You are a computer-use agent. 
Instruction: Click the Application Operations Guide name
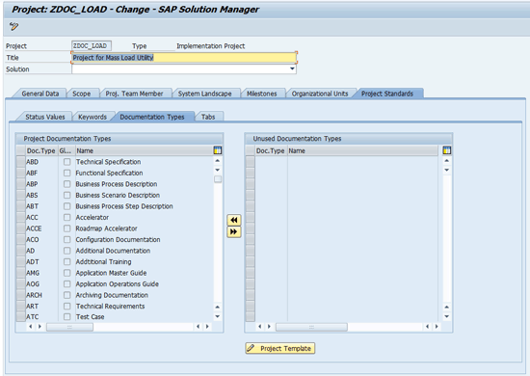(118, 284)
